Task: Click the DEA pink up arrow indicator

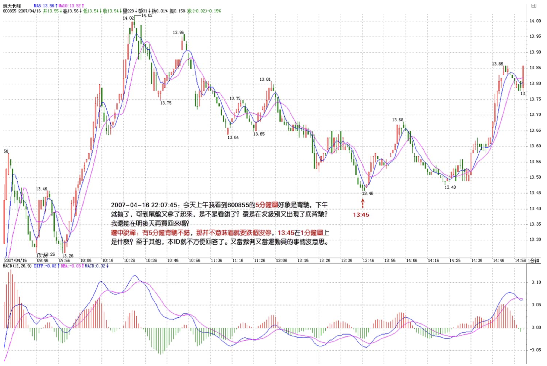Action: click(x=83, y=266)
